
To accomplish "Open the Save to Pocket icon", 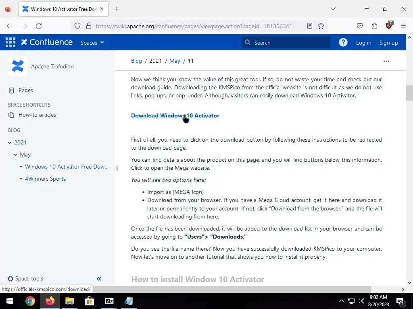I will (x=359, y=26).
